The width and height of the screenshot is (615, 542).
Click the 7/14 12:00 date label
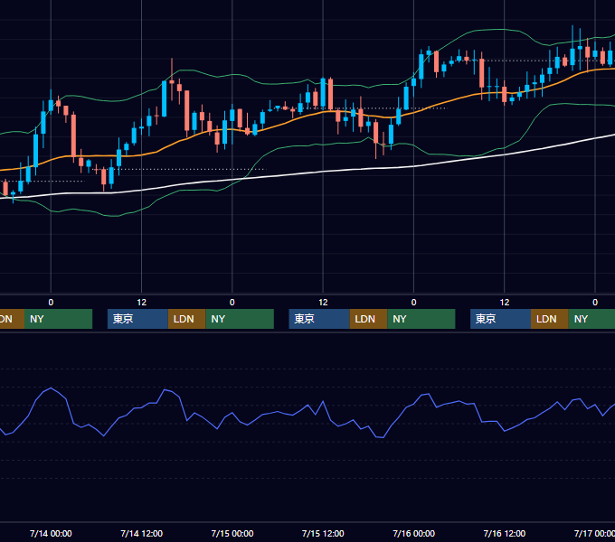142,533
